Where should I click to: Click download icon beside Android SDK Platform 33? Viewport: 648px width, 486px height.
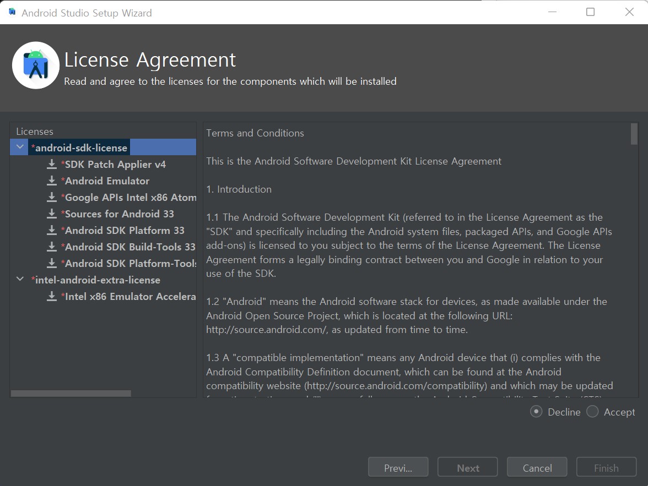[52, 231]
